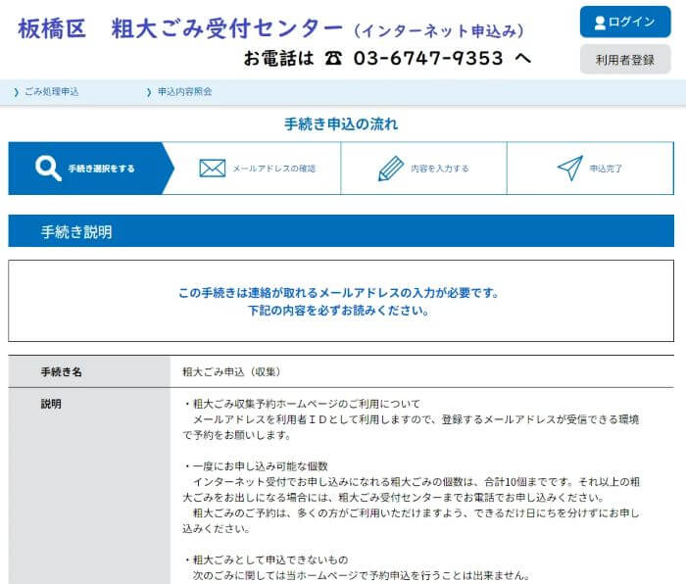The width and height of the screenshot is (686, 584).
Task: Select the メールアドレスの確認 step label
Action: (273, 169)
